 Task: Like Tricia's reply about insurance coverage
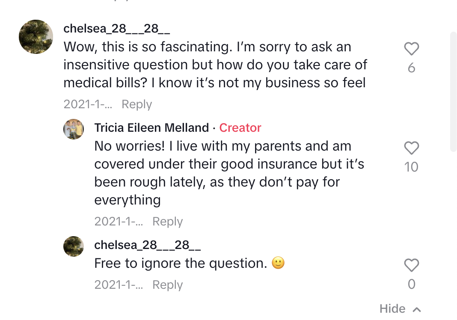click(x=411, y=148)
